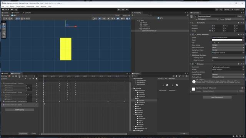The width and height of the screenshot is (246, 138).
Task: Pick a color with the eyedropper icon
Action: click(243, 40)
